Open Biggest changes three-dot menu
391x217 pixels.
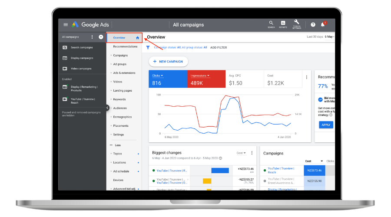pyautogui.click(x=252, y=153)
